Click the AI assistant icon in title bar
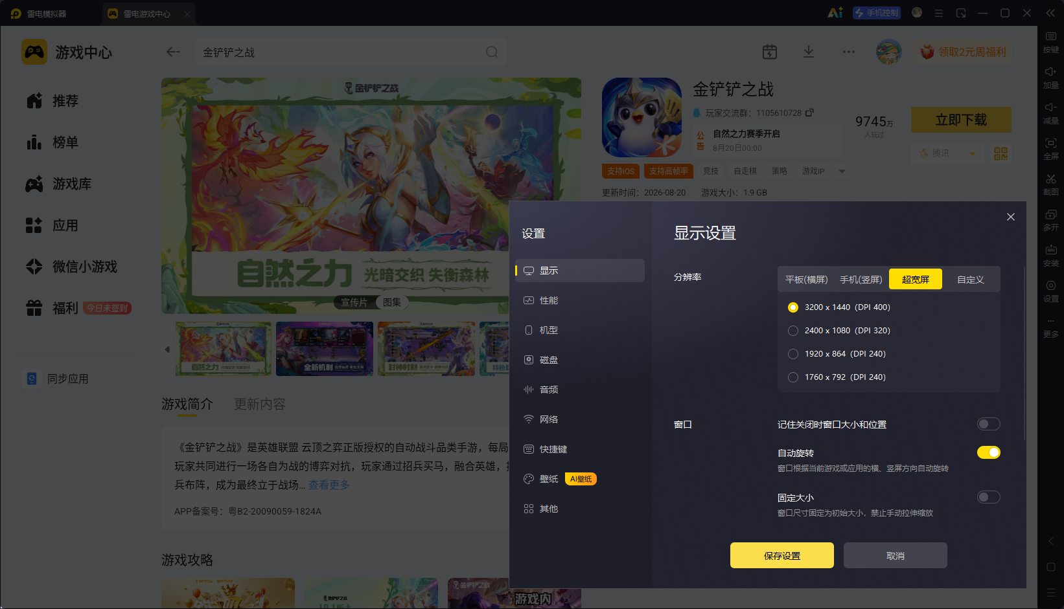The width and height of the screenshot is (1064, 609). pos(835,13)
